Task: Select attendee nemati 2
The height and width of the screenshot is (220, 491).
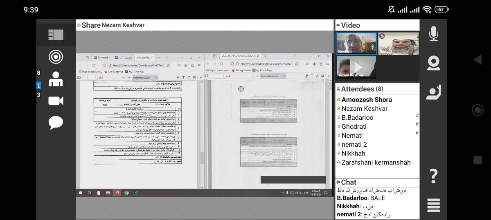Action: (x=354, y=144)
